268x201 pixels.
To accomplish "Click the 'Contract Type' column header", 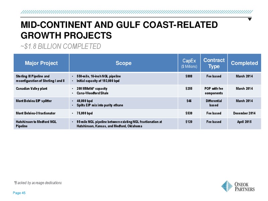I will click(x=214, y=63).
